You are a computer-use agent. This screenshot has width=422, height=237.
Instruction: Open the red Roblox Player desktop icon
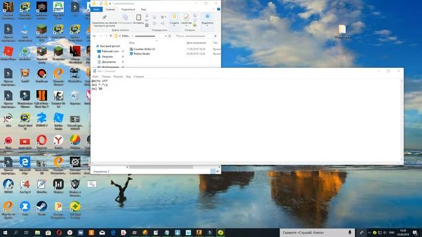point(8,51)
